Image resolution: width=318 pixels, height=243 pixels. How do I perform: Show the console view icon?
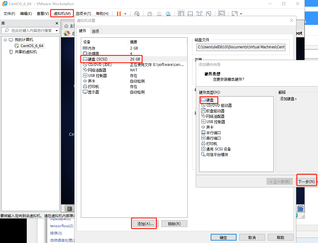pos(222,14)
